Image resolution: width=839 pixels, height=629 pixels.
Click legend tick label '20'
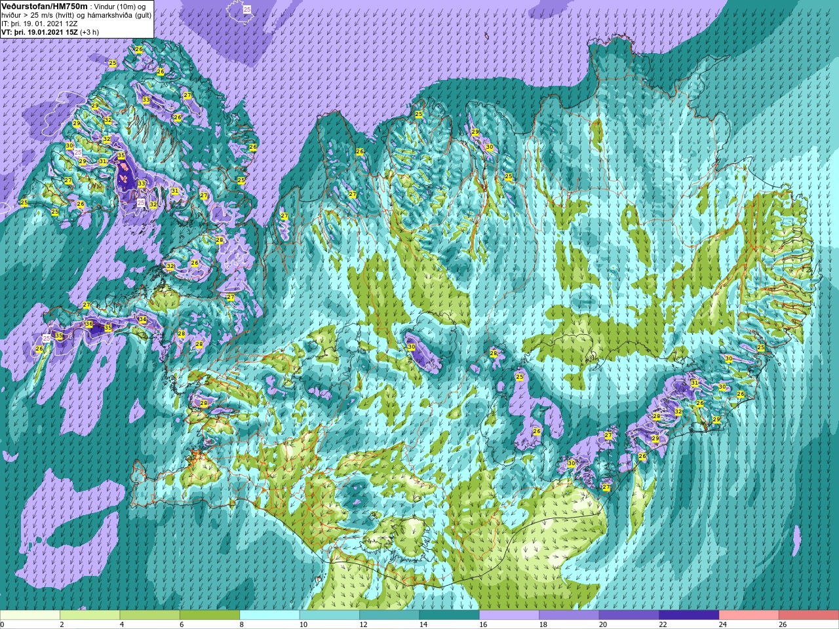[603, 624]
